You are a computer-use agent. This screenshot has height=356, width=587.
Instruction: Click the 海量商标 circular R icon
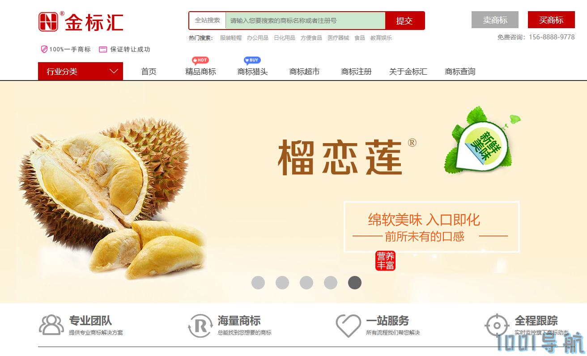click(200, 326)
